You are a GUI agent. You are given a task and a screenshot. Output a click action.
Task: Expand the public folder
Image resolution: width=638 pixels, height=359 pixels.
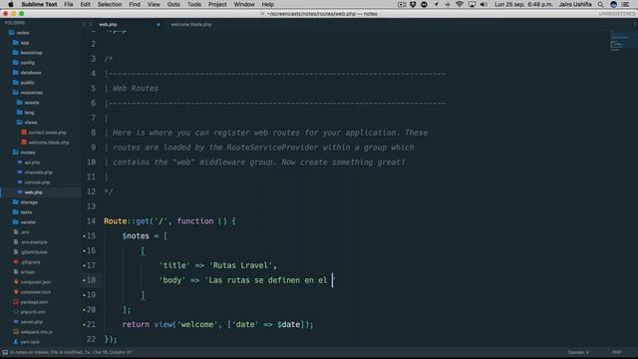pyautogui.click(x=23, y=83)
